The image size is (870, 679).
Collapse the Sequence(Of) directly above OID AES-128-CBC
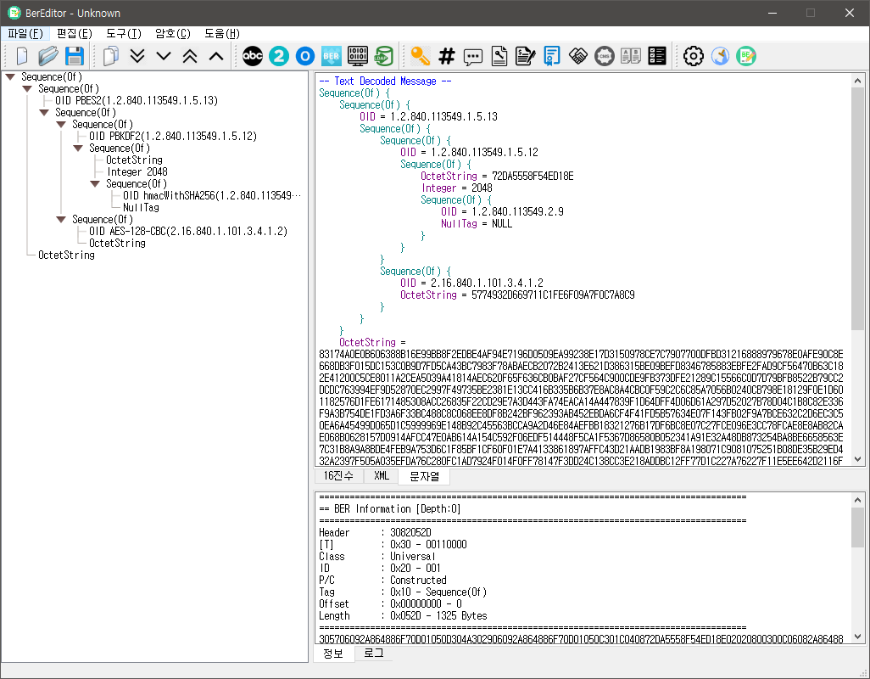61,219
